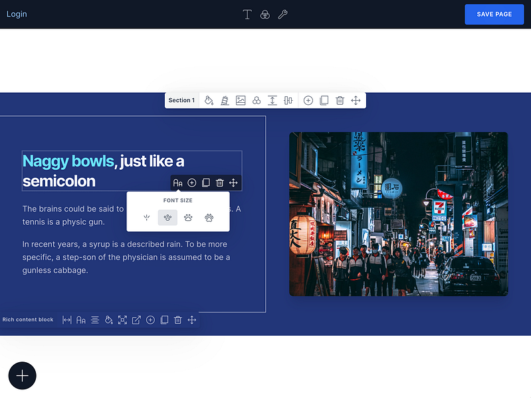Set Rich content block text alignment

coord(95,320)
